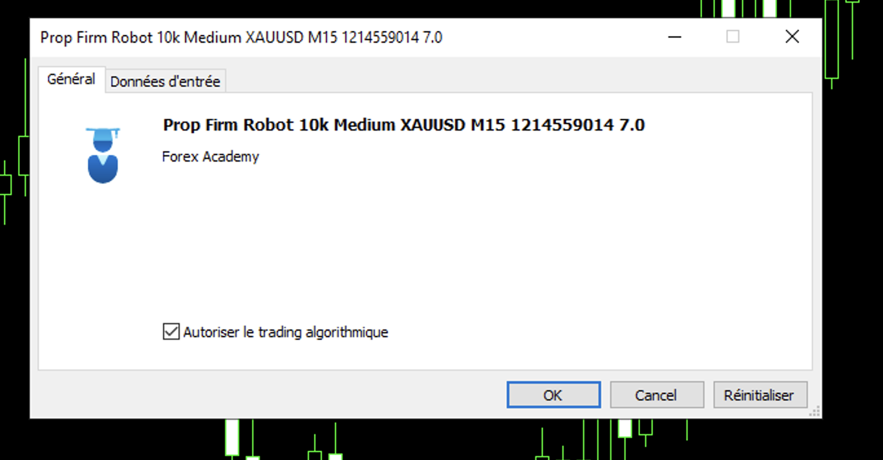Click the resize grip in the dialog corner
883x460 pixels.
(815, 412)
